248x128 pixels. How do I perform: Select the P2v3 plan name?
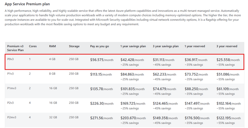[10, 103]
